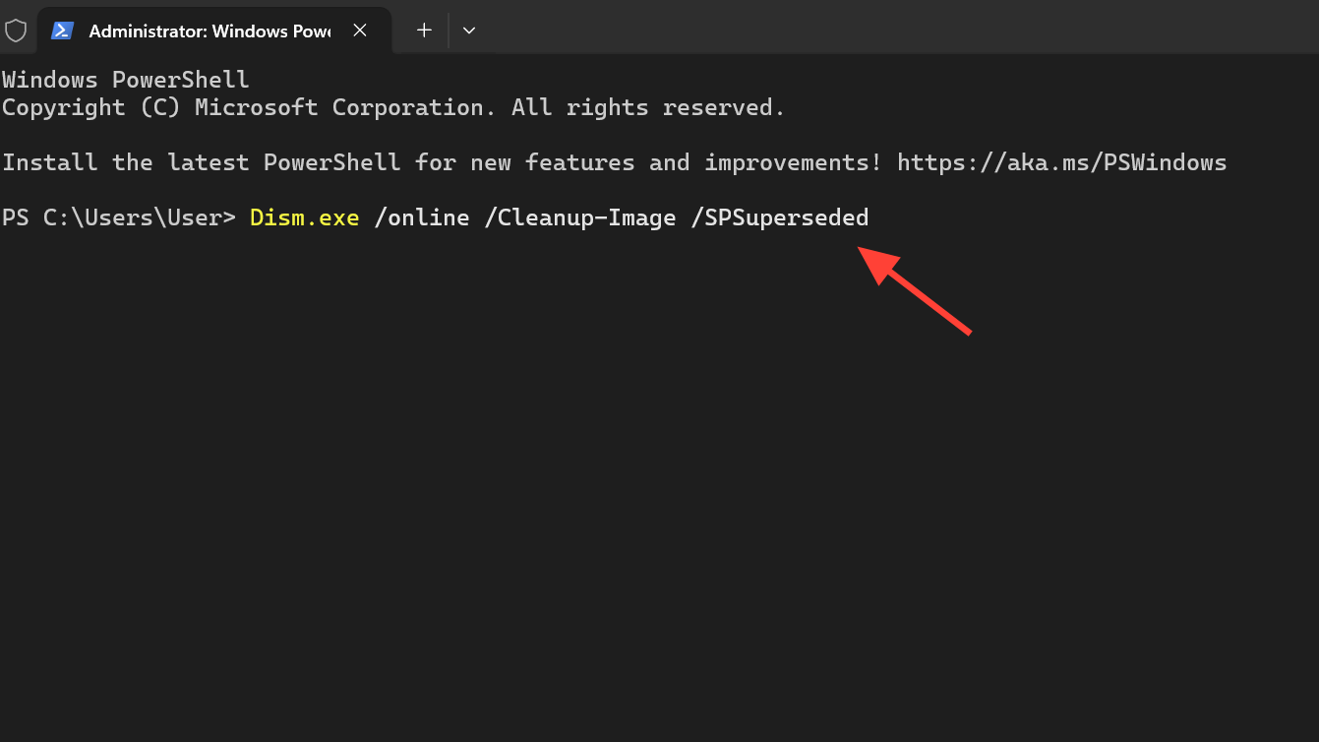Click the Copyright (C) Microsoft Corporation line
The image size is (1319, 742).
[393, 107]
